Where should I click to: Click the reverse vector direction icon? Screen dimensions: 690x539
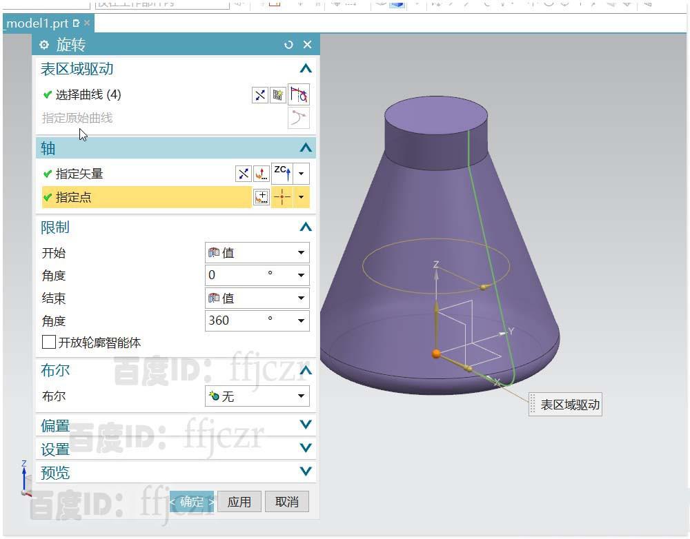244,173
